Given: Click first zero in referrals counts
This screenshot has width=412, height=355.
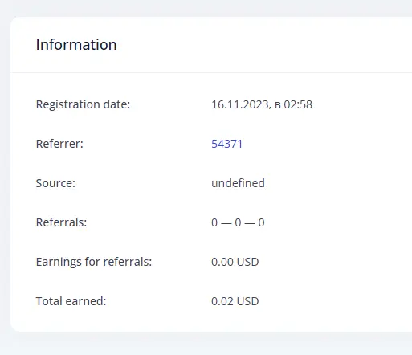Looking at the screenshot, I should 214,222.
